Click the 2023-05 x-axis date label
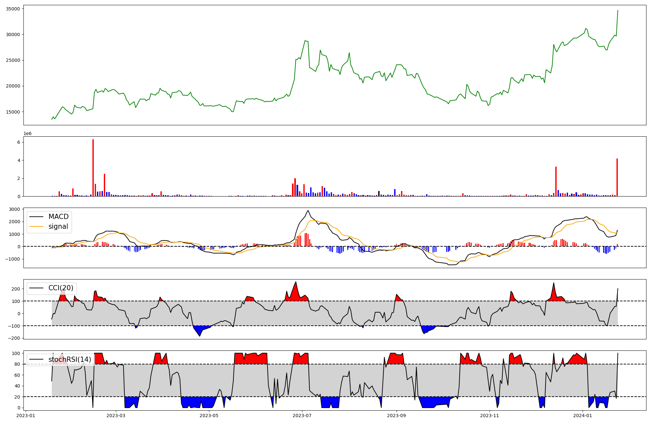This screenshot has height=423, width=651. 209,415
